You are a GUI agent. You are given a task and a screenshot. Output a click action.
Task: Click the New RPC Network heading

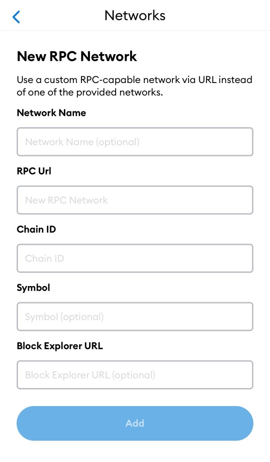(x=77, y=56)
